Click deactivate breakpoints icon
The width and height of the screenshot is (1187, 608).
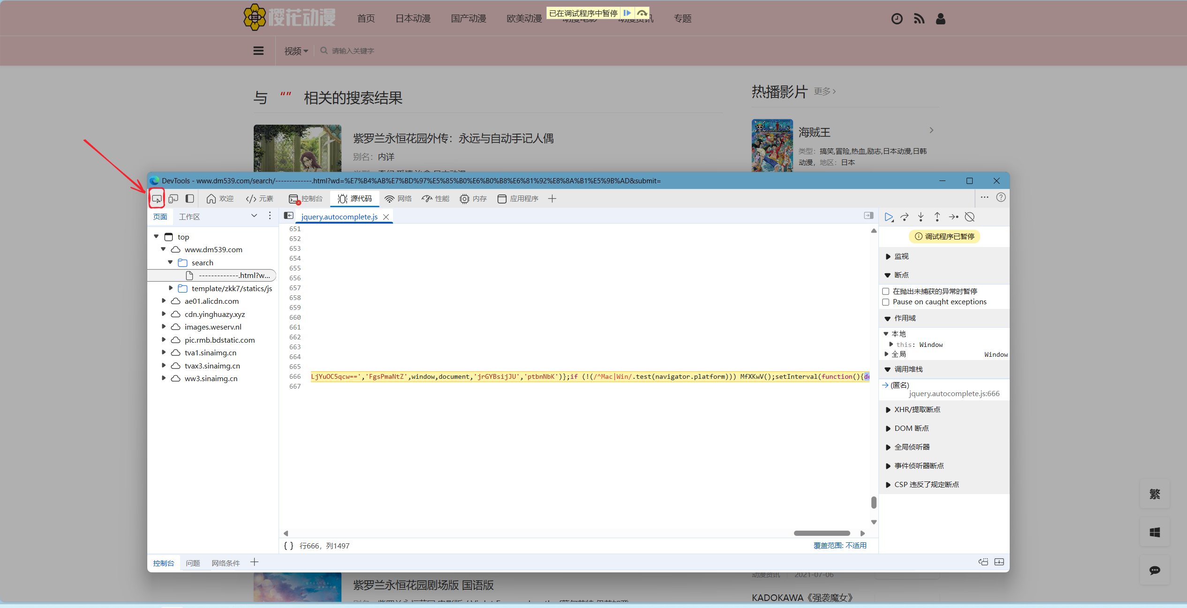(x=970, y=217)
